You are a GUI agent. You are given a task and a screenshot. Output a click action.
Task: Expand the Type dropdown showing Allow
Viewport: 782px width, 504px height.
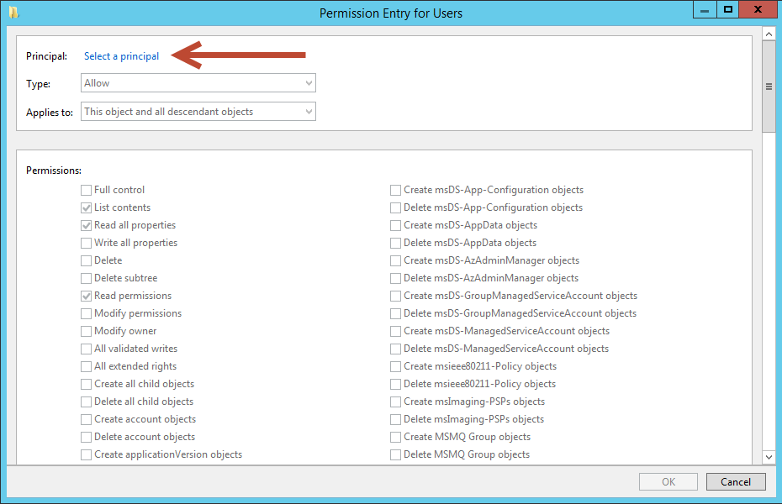point(198,82)
